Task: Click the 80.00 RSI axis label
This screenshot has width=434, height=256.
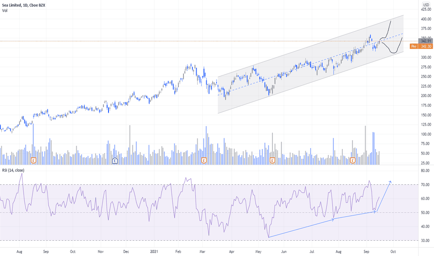Action: coord(425,170)
